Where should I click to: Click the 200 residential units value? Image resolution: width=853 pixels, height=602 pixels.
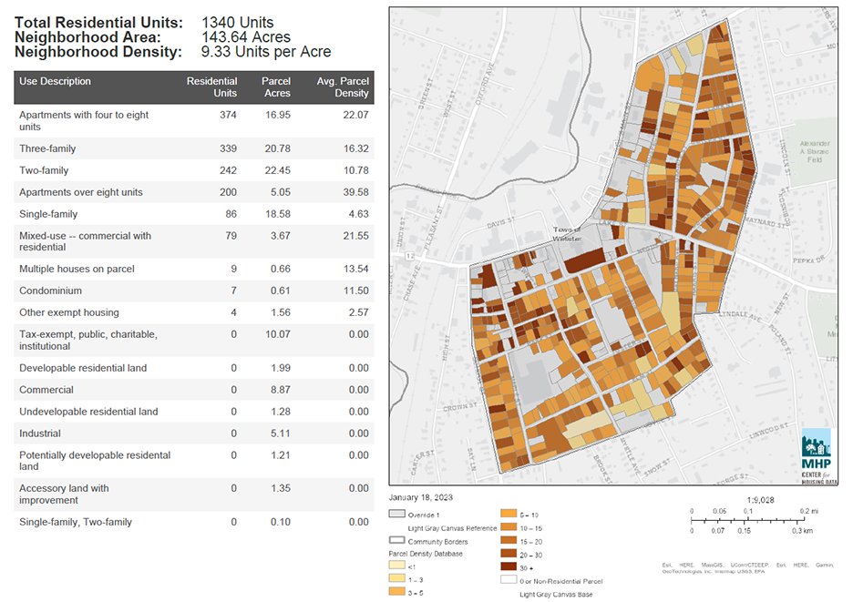point(228,192)
